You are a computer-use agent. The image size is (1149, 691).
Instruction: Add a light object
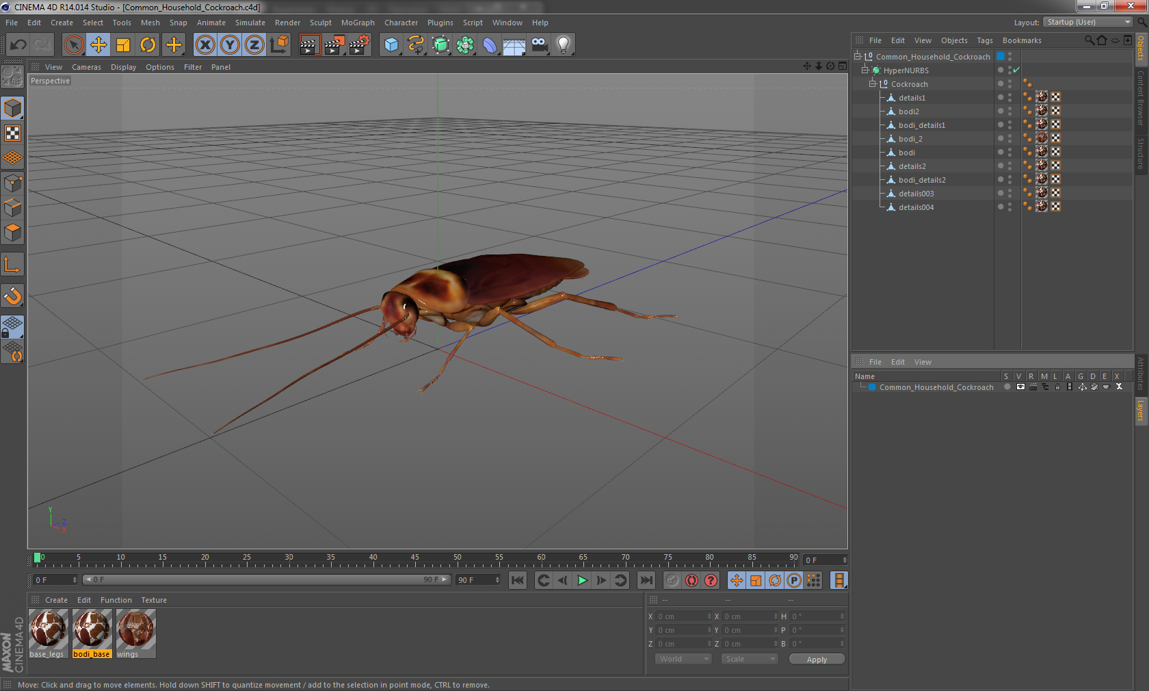point(563,45)
